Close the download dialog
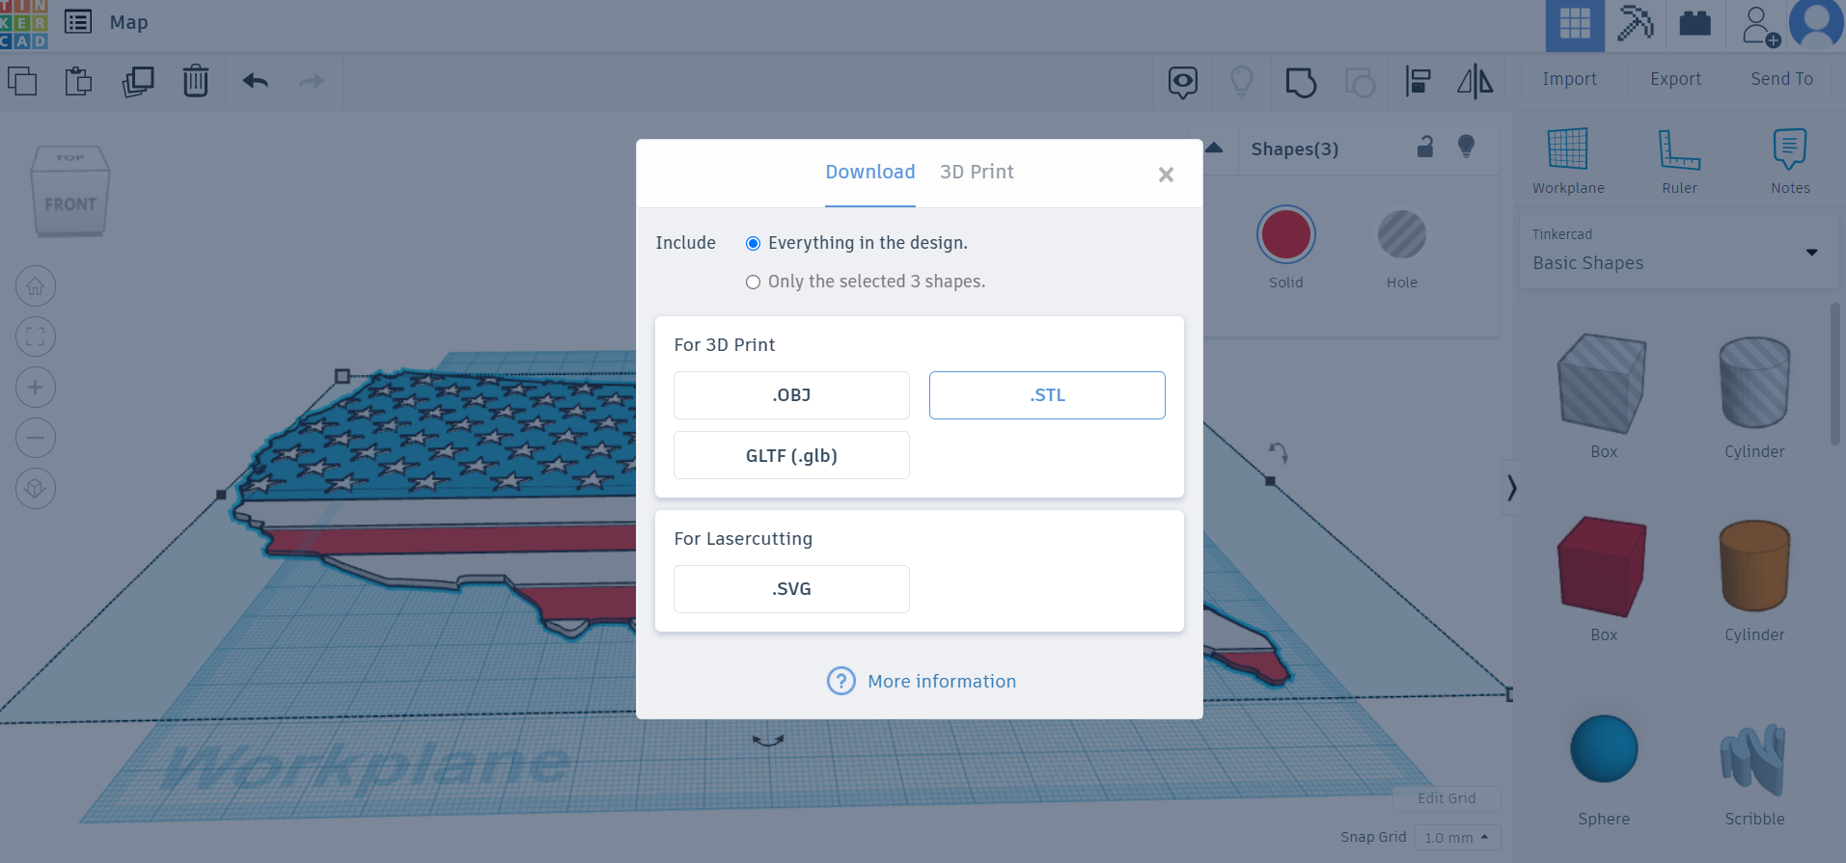Screen dimensions: 1846x863 (1166, 175)
